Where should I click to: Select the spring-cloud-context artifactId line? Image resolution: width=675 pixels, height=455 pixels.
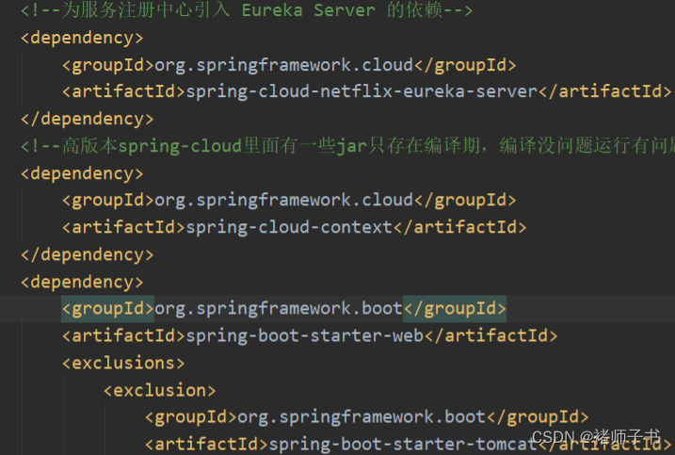pos(295,228)
